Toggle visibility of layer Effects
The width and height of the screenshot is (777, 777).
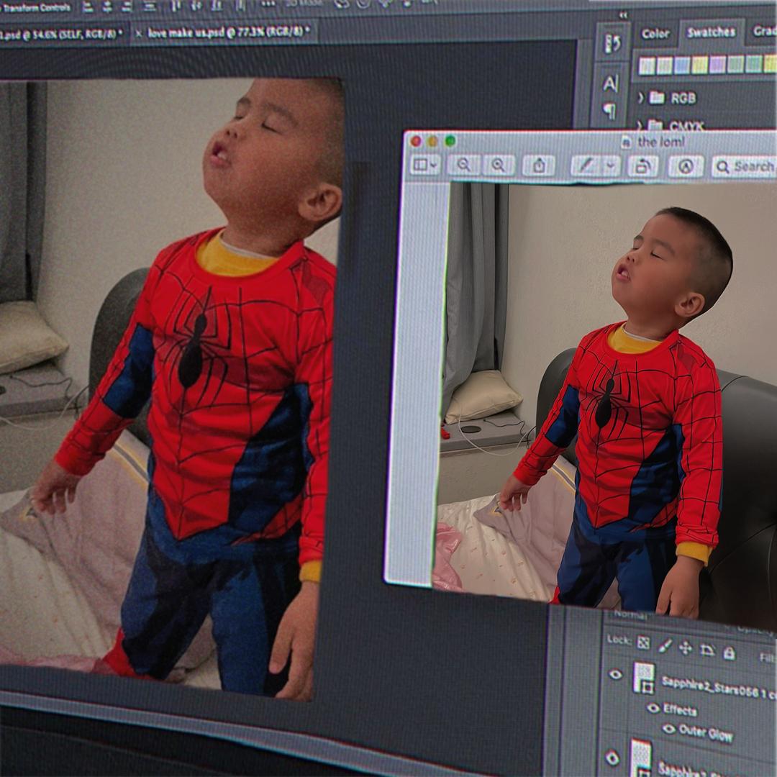[x=653, y=708]
